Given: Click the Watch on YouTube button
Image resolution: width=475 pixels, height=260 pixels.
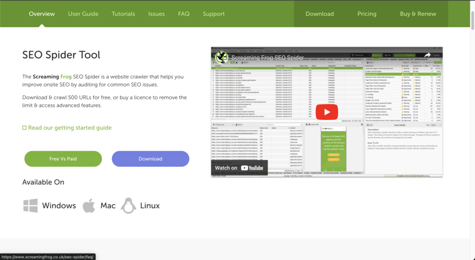Looking at the screenshot, I should pyautogui.click(x=239, y=168).
